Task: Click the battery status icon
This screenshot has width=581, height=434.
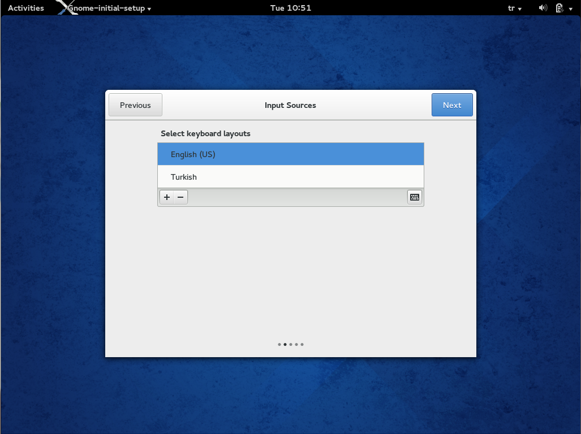Action: [x=559, y=8]
